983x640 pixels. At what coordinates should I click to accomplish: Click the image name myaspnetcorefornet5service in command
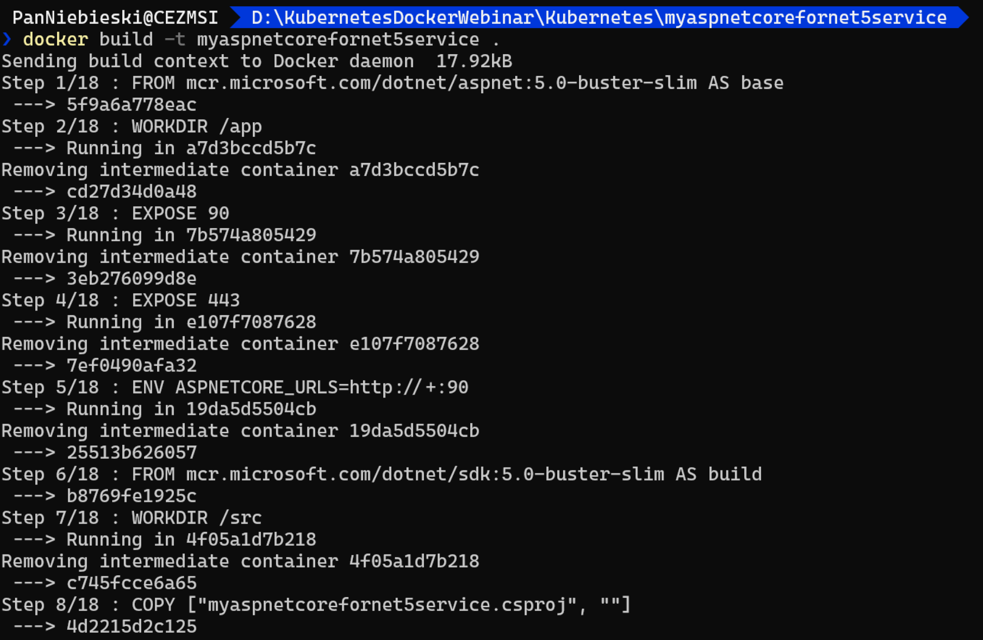tap(338, 40)
